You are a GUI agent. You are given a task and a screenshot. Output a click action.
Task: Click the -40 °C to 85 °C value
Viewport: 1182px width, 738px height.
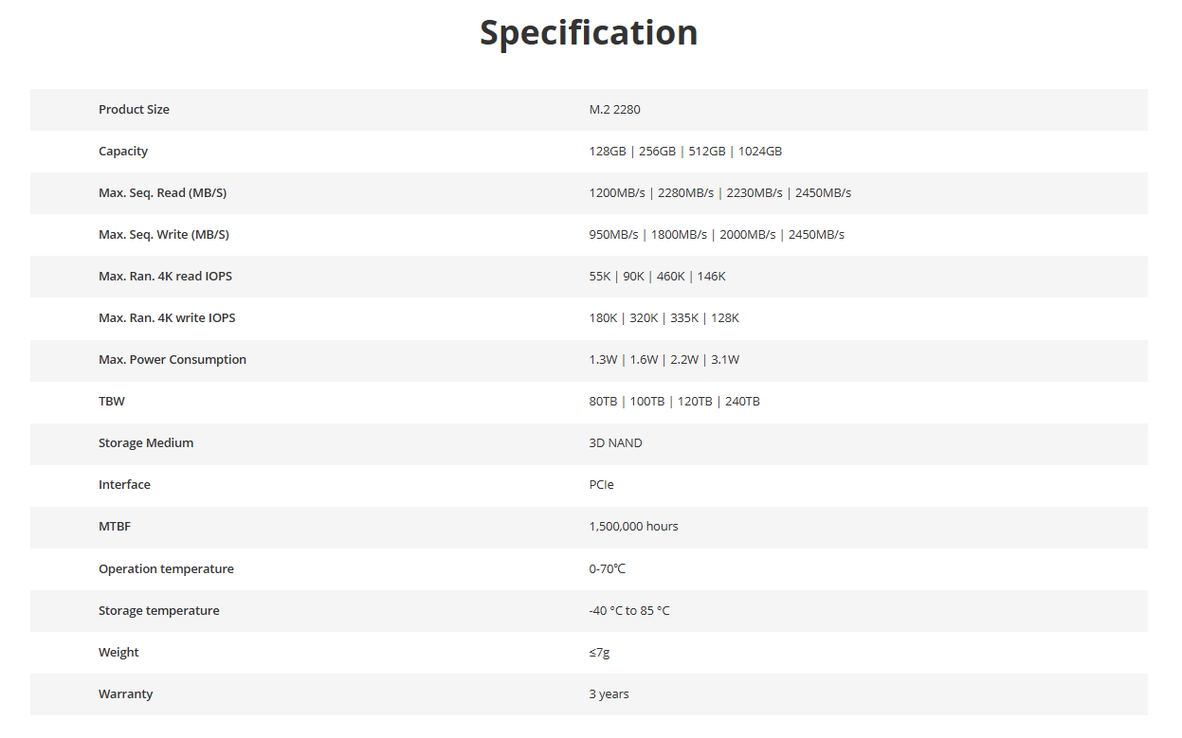tap(629, 611)
